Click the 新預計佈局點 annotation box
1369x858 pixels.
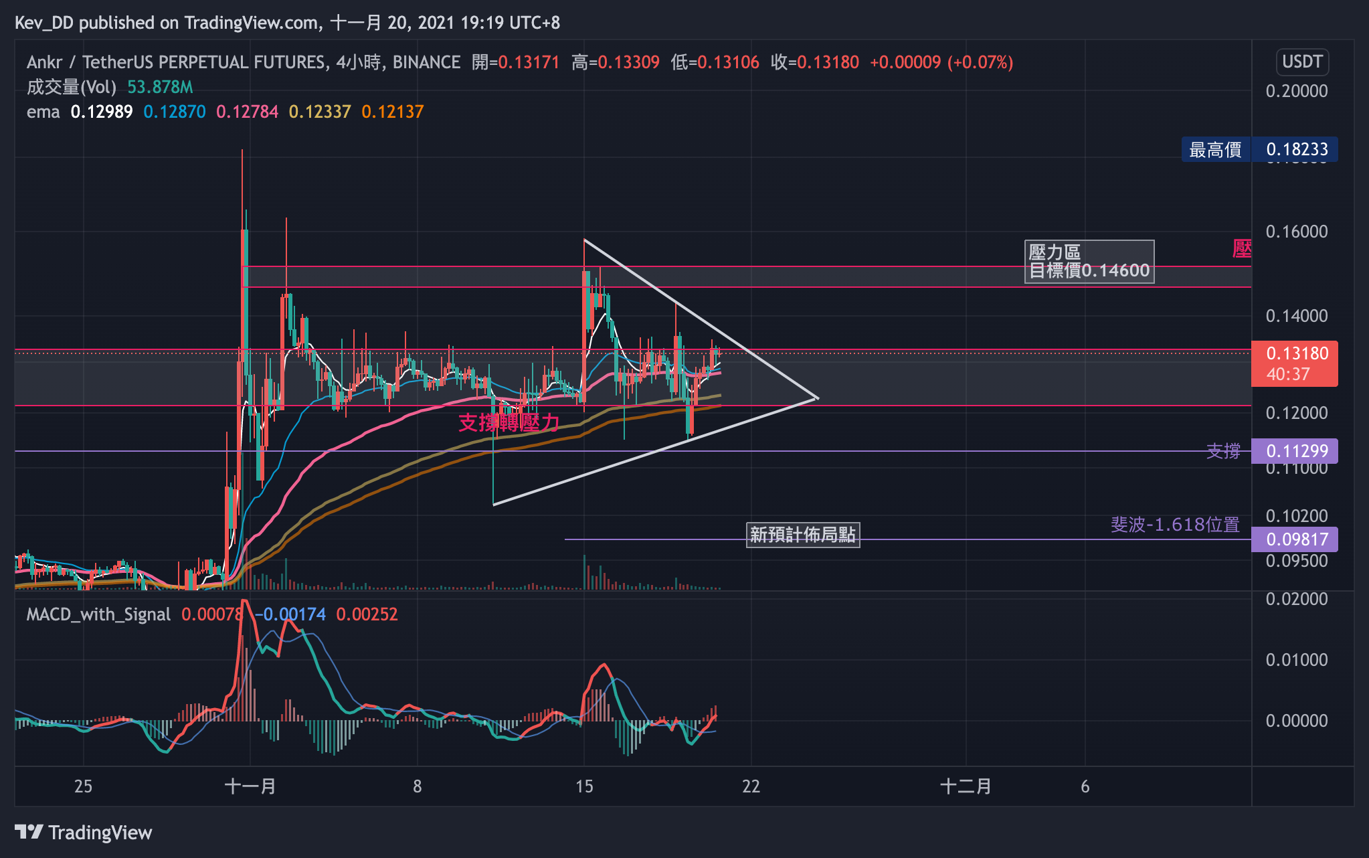803,535
